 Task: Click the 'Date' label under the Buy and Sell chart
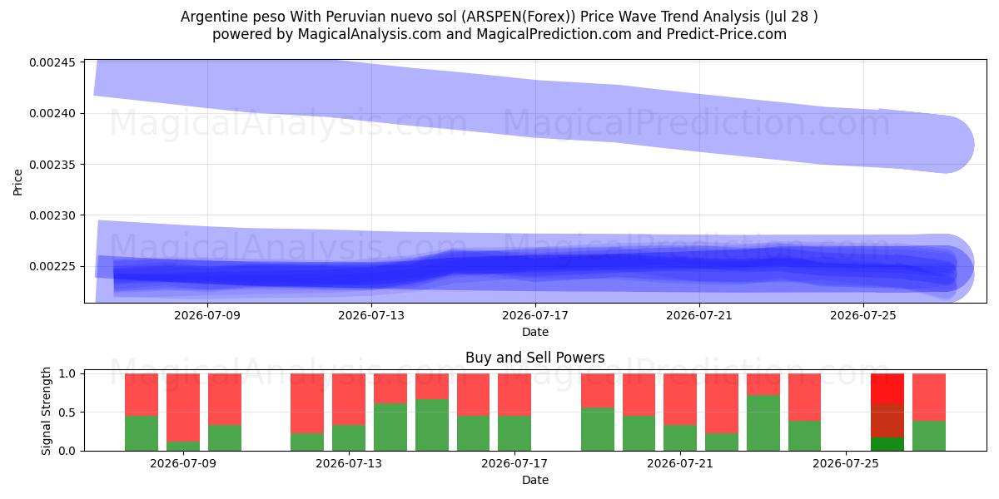535,480
